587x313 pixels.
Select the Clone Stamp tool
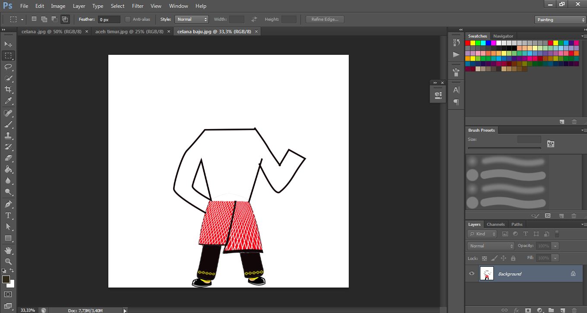point(8,136)
